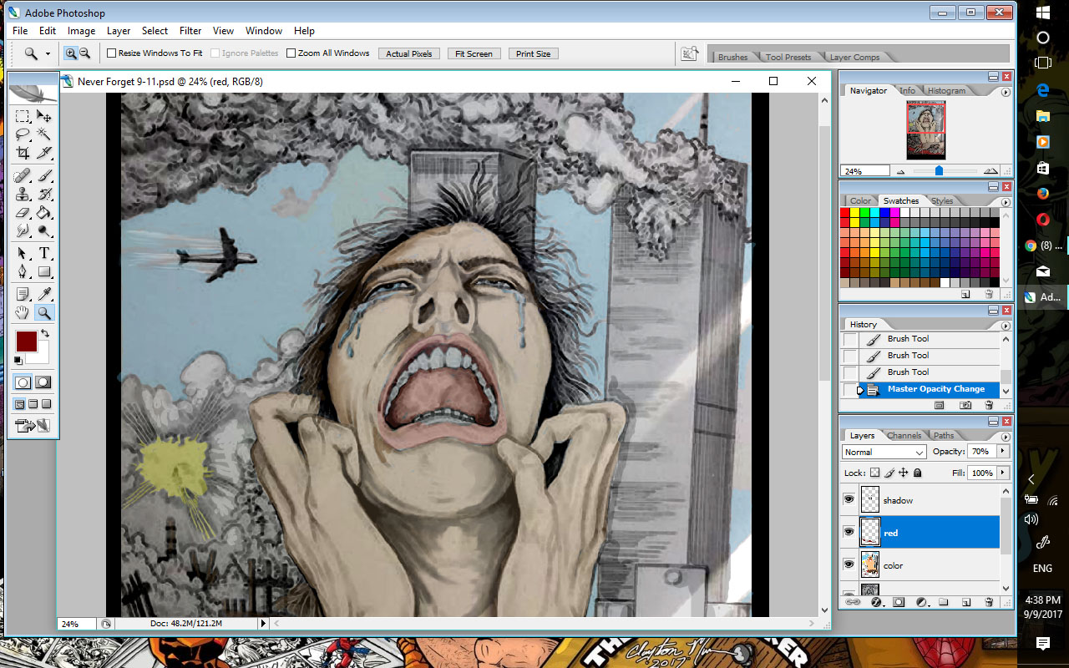Select the Dodge tool
This screenshot has height=668, width=1069.
(x=44, y=230)
